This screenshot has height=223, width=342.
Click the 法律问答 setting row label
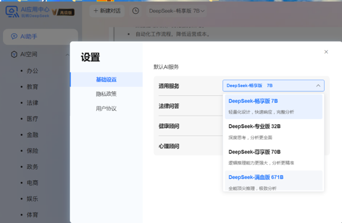click(x=169, y=106)
